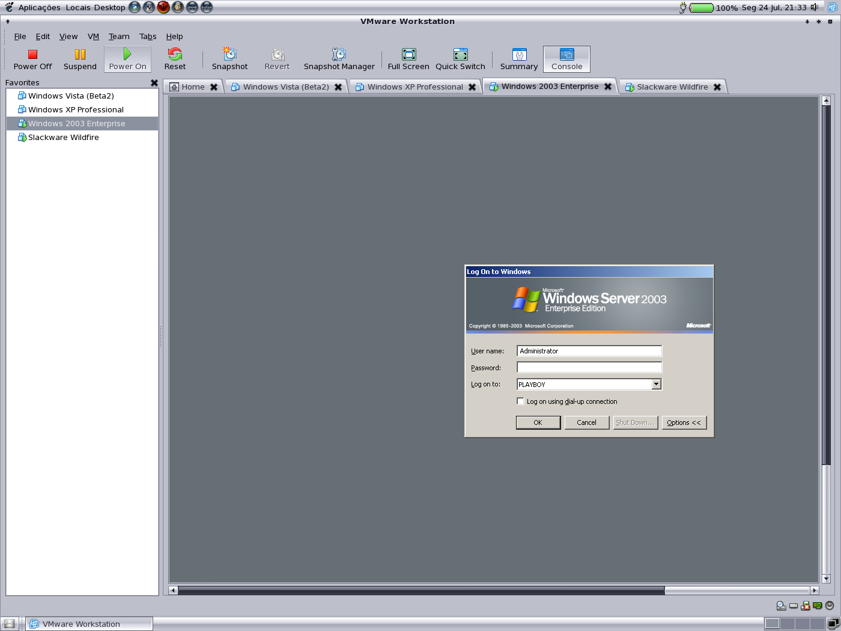
Task: Open the View menu
Action: [68, 37]
